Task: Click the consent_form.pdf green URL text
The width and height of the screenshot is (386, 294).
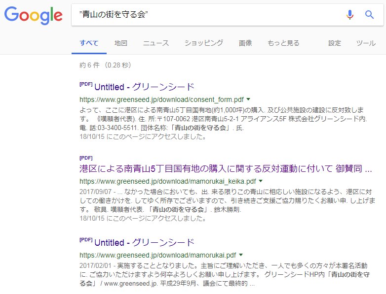Action: click(161, 99)
